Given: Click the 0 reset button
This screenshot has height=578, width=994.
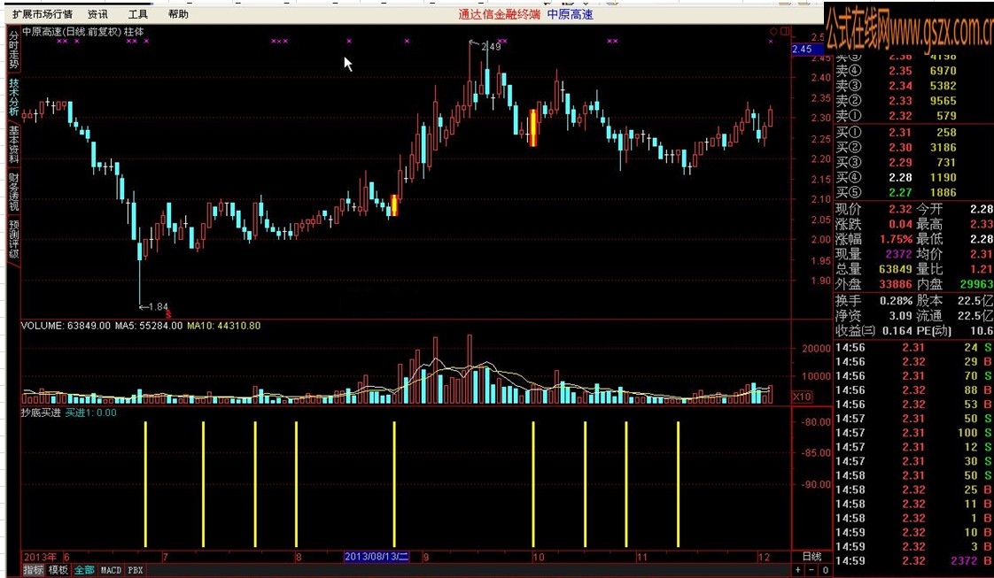Looking at the screenshot, I should (826, 570).
